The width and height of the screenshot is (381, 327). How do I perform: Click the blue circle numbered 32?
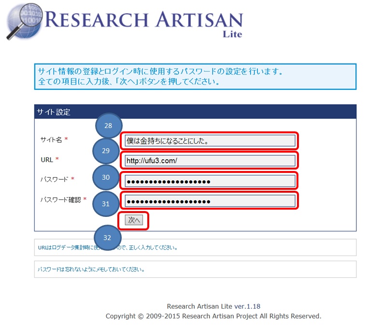[107, 237]
